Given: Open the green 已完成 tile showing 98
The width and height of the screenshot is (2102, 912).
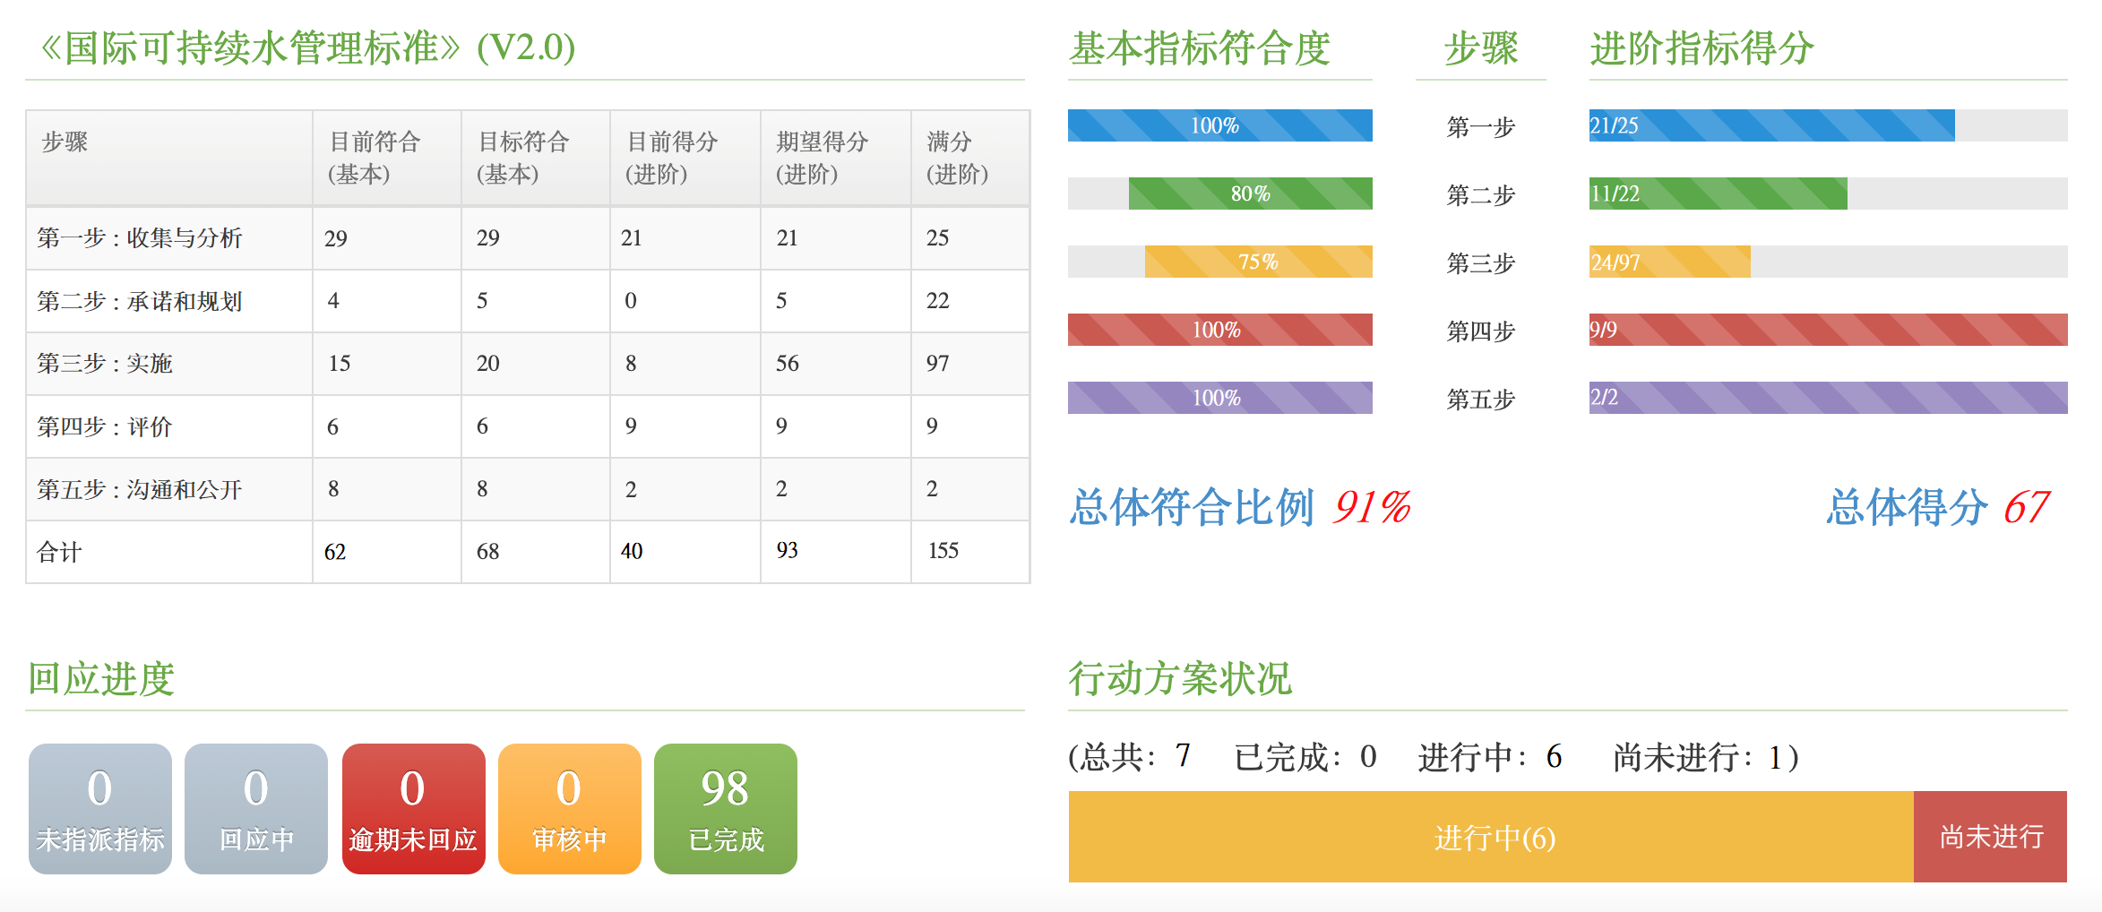Looking at the screenshot, I should (x=726, y=808).
